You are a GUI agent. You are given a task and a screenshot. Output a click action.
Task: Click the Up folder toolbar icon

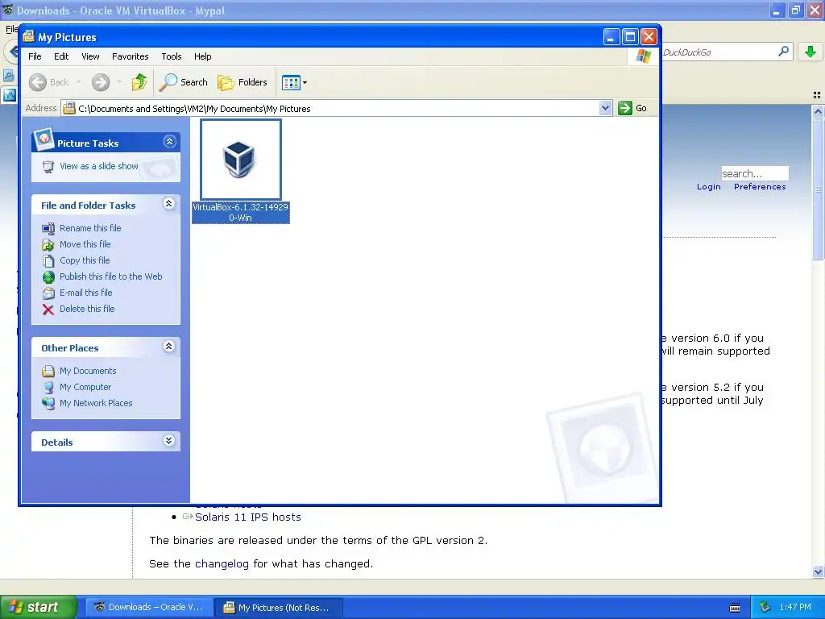pos(139,82)
